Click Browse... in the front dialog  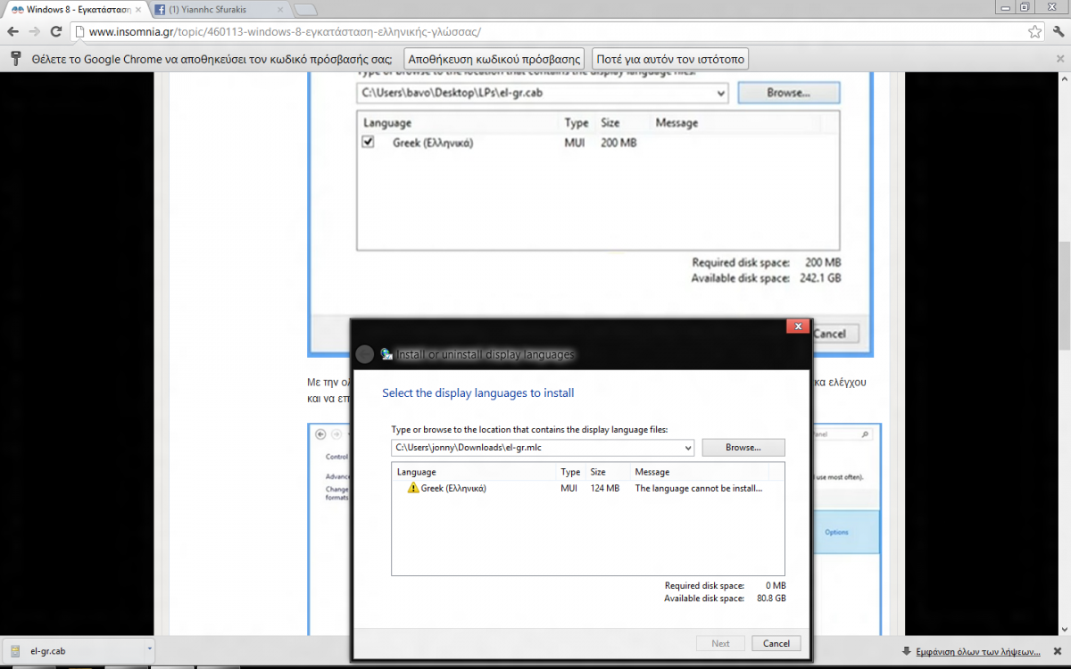[743, 447]
